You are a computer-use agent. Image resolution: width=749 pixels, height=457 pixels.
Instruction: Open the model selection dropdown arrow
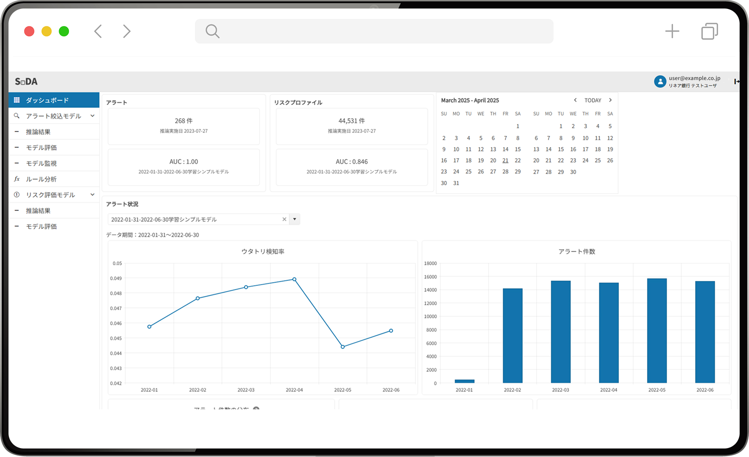tap(294, 219)
